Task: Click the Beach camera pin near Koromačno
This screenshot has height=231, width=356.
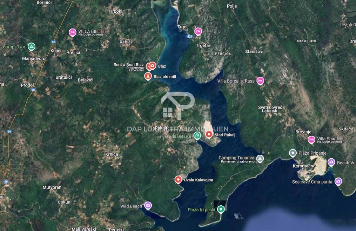Action: pos(331,162)
